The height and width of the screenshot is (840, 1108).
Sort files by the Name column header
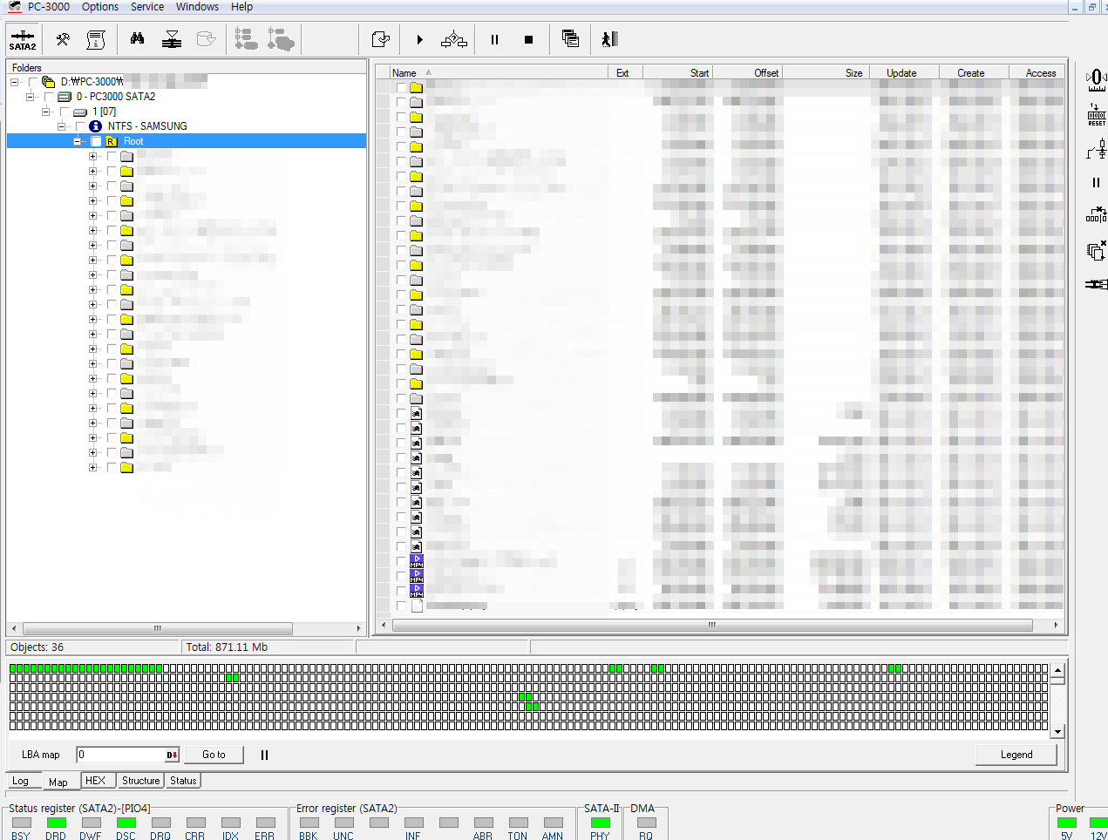tap(499, 73)
